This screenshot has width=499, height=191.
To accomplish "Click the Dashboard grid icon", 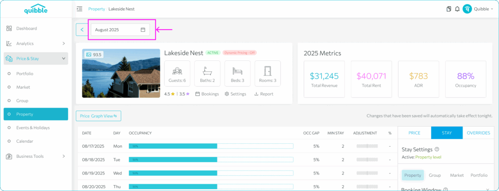I will tap(9, 28).
